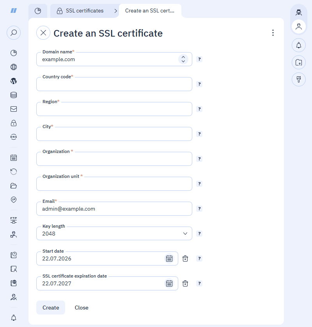Screen dimensions: 312x327
Task: Open the scheduler calendar icon in the sidebar
Action: [14, 158]
